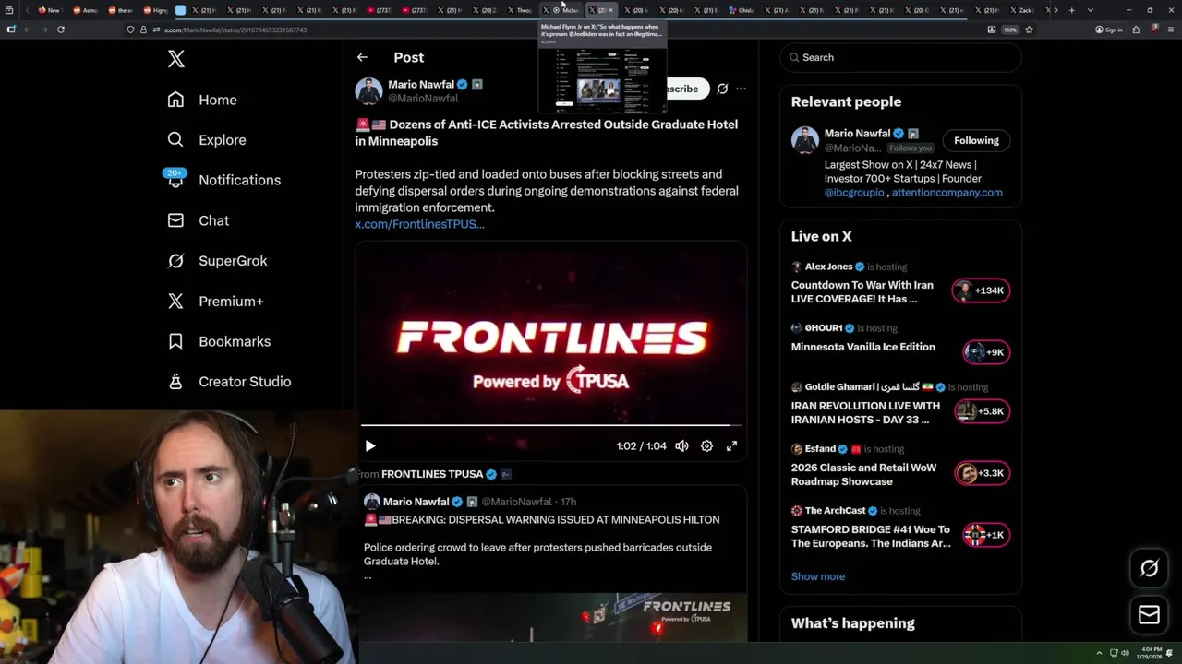Open "2026 Classic and Retail WoW Roadmap Showcase" title
Image resolution: width=1182 pixels, height=664 pixels.
point(863,474)
